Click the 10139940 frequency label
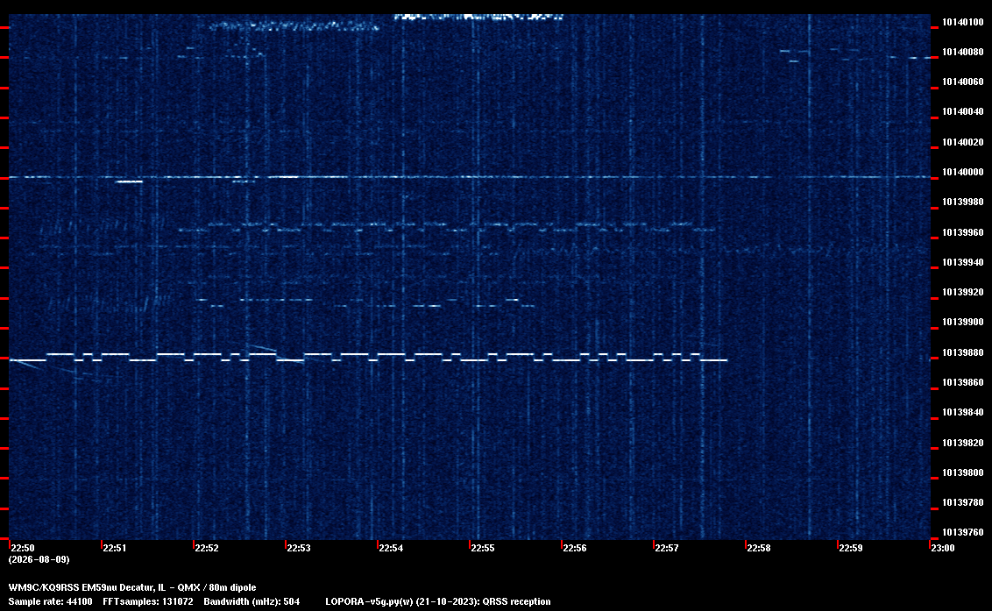Image resolution: width=992 pixels, height=611 pixels. coord(963,262)
